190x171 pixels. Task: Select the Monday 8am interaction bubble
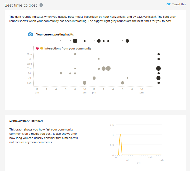75,54
